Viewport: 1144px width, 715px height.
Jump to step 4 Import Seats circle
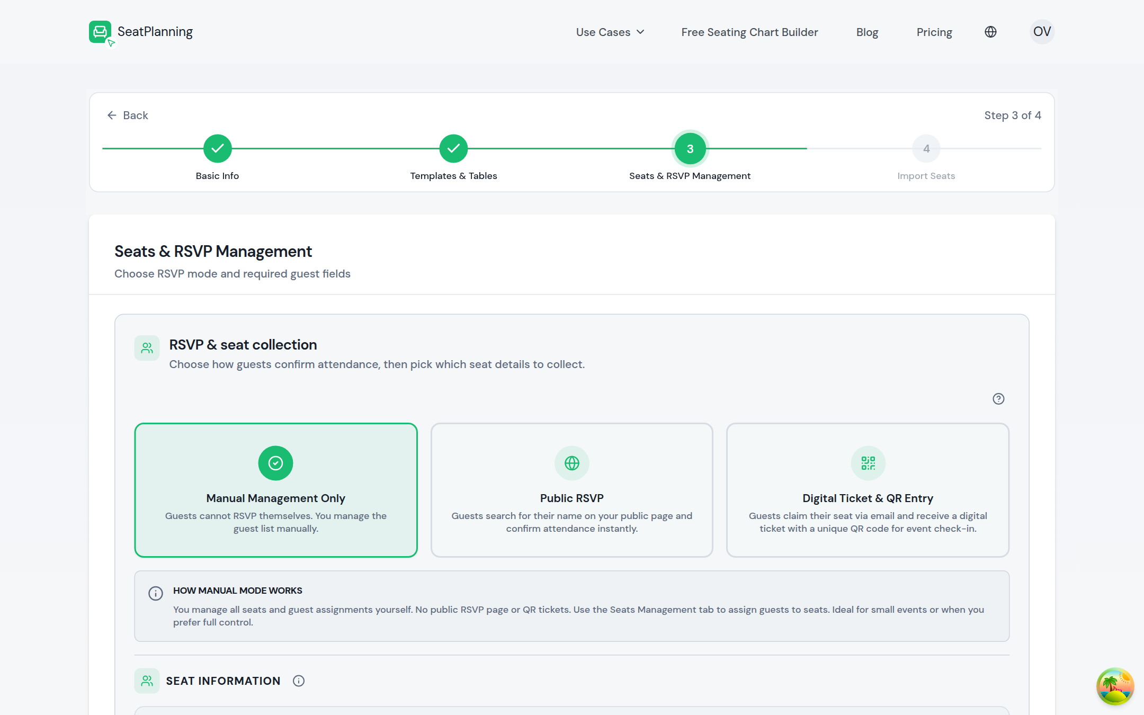(926, 149)
